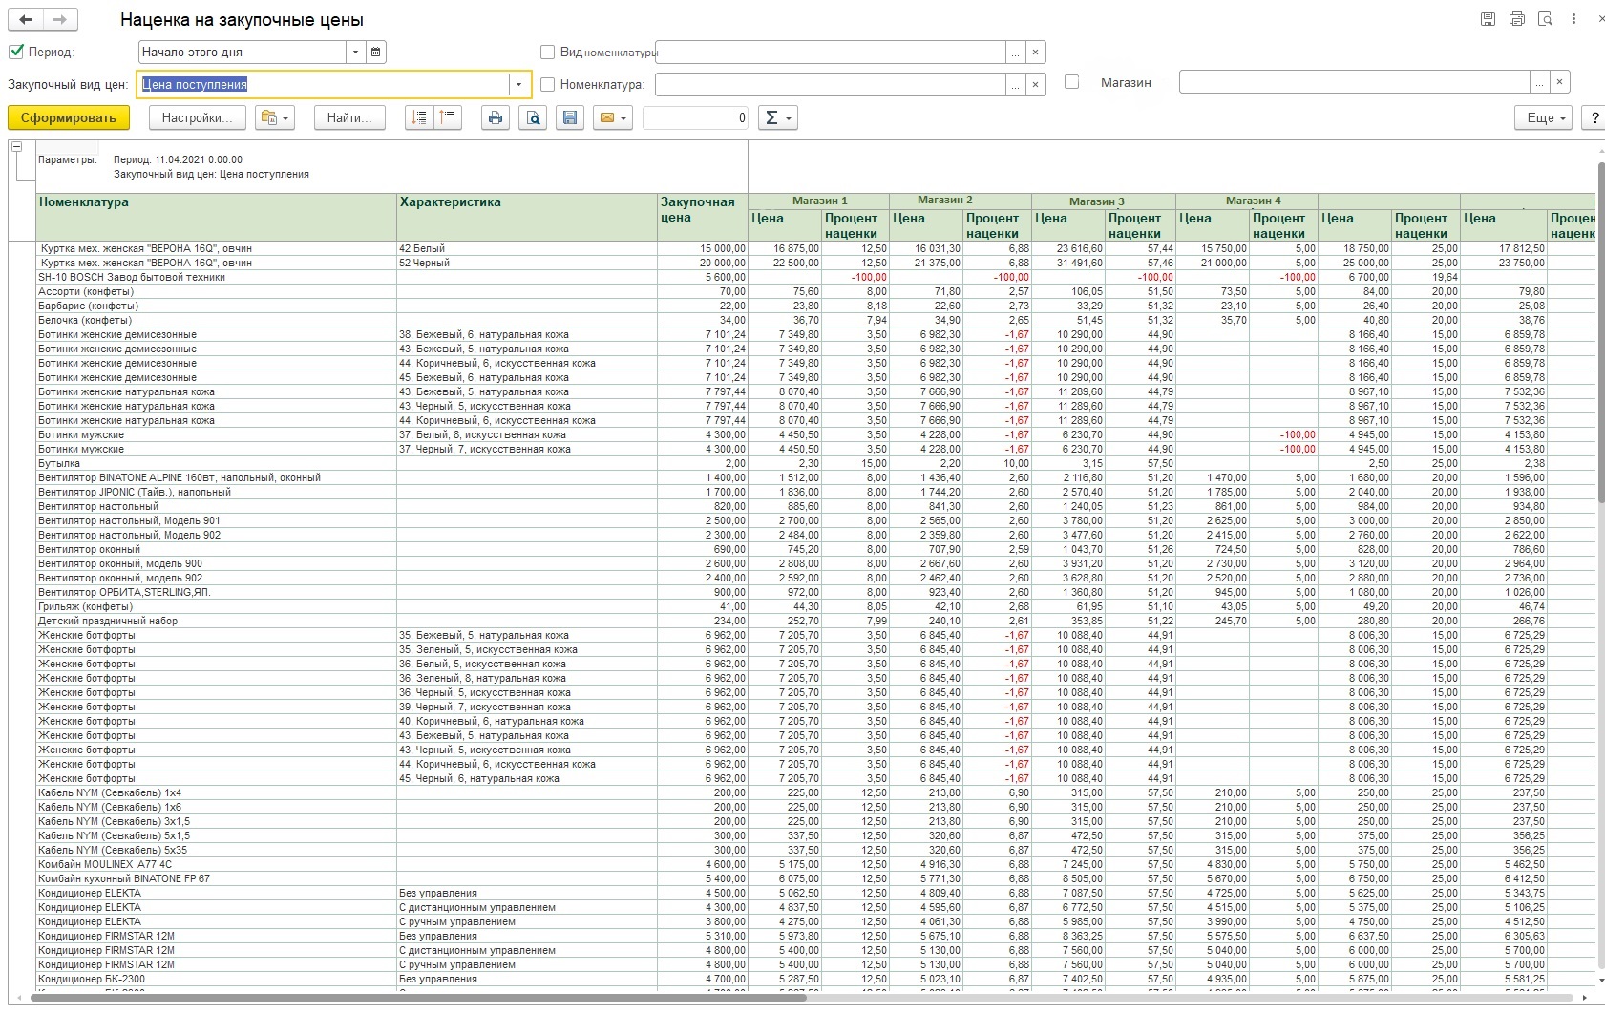The width and height of the screenshot is (1605, 1014).
Task: Open the three-dots menu in the title bar
Action: [x=1573, y=19]
